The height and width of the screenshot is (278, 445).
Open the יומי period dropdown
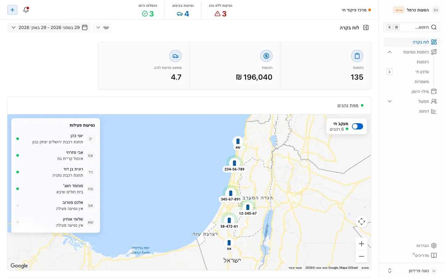pyautogui.click(x=102, y=27)
